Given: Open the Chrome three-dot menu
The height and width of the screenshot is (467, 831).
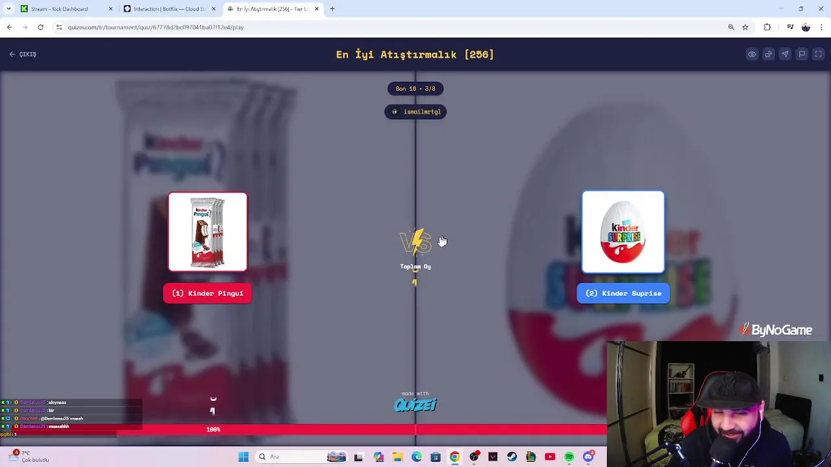Looking at the screenshot, I should (821, 27).
